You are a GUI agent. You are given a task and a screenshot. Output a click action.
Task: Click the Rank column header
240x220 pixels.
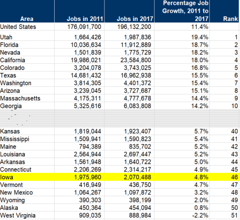click(x=224, y=11)
